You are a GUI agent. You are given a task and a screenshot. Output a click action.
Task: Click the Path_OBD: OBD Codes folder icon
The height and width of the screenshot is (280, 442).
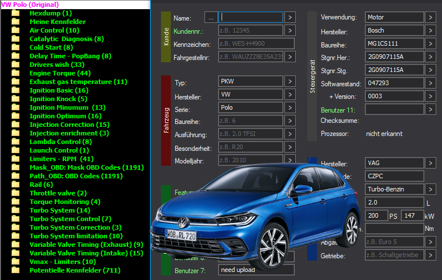[x=15, y=176]
